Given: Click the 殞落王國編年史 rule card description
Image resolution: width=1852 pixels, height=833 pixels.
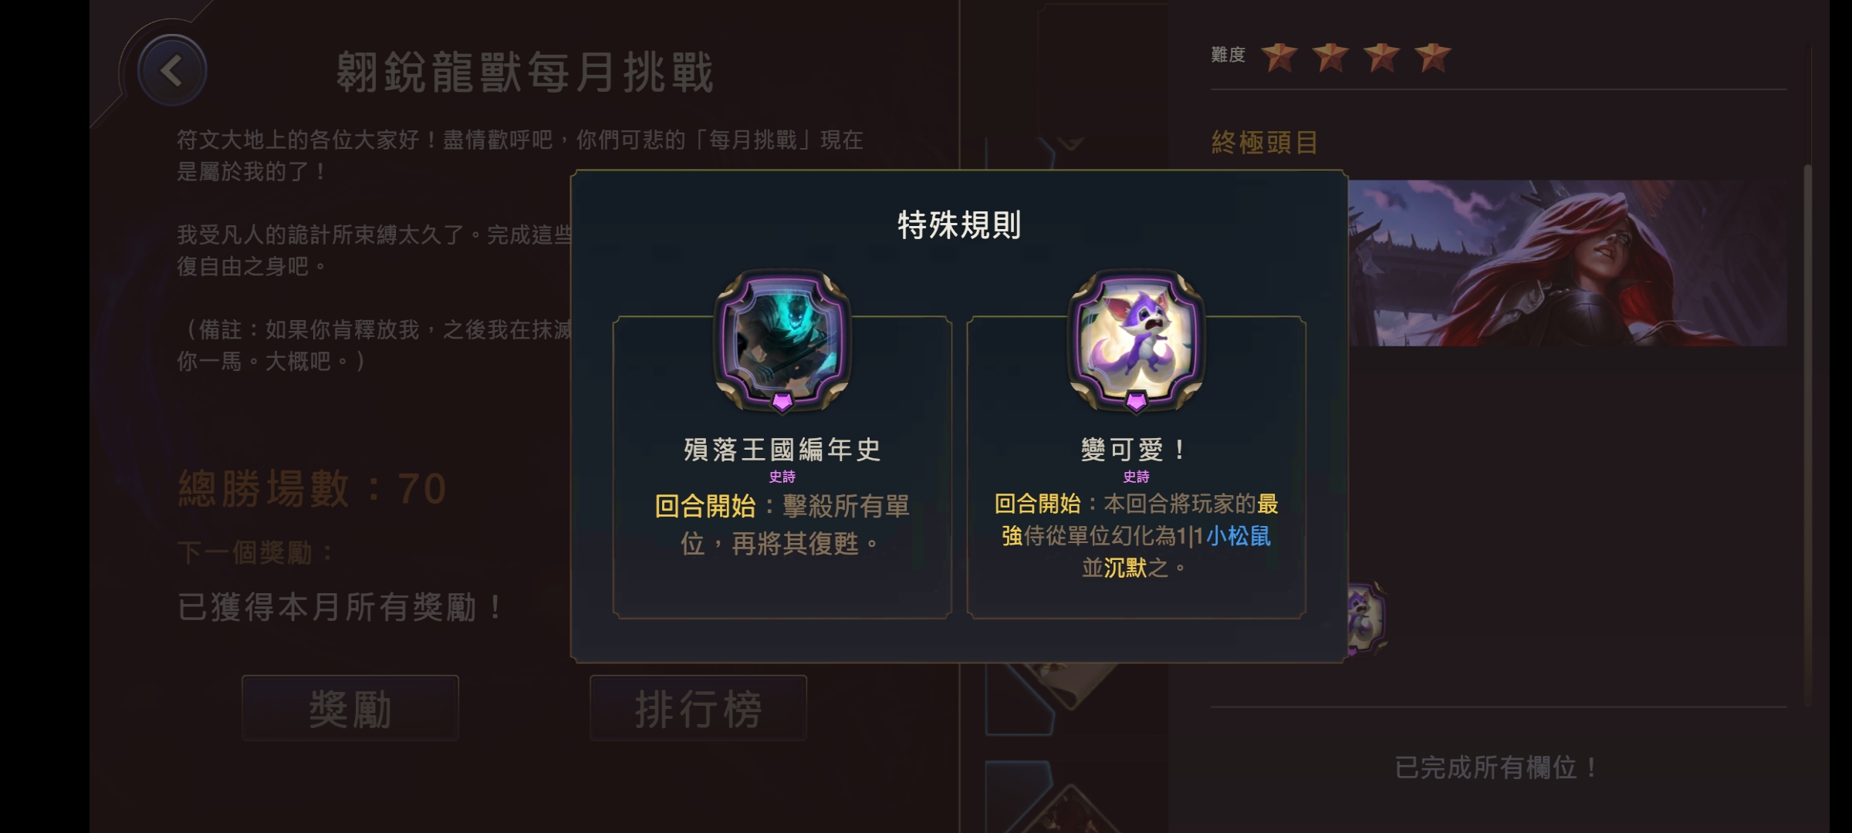Looking at the screenshot, I should tap(782, 525).
